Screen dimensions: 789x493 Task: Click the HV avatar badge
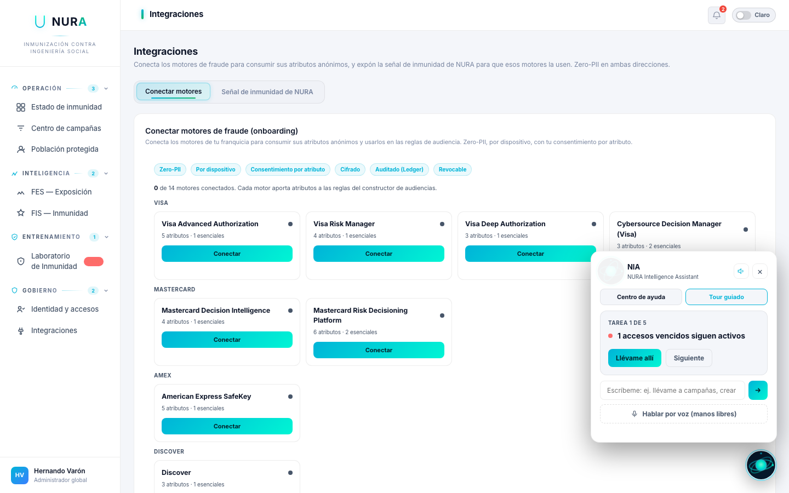pyautogui.click(x=20, y=475)
